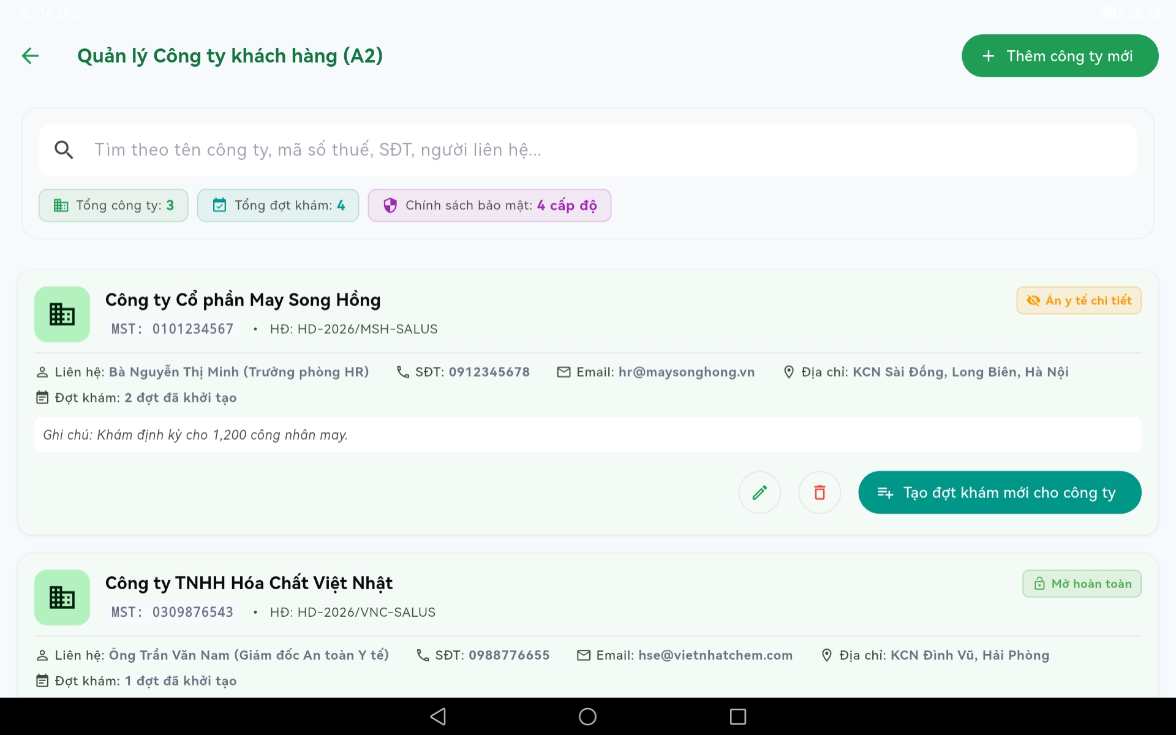This screenshot has height=735, width=1176.
Task: Tap email hr@maysonghong.vn
Action: coord(687,372)
